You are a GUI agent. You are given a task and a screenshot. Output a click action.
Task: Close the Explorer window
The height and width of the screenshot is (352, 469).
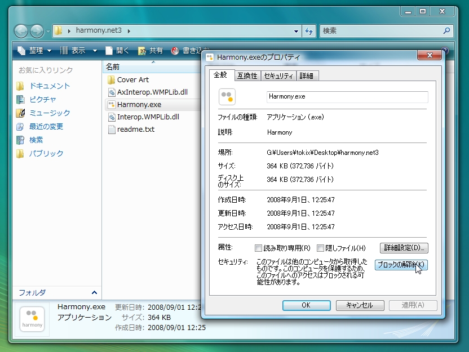(443, 12)
